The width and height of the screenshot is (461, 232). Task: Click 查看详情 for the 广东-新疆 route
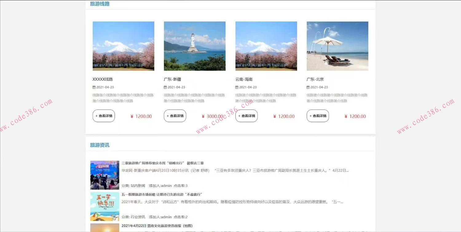click(x=175, y=116)
